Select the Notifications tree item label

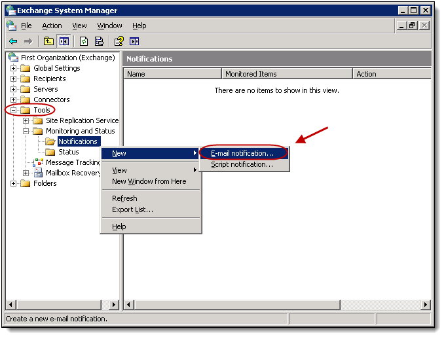point(78,141)
